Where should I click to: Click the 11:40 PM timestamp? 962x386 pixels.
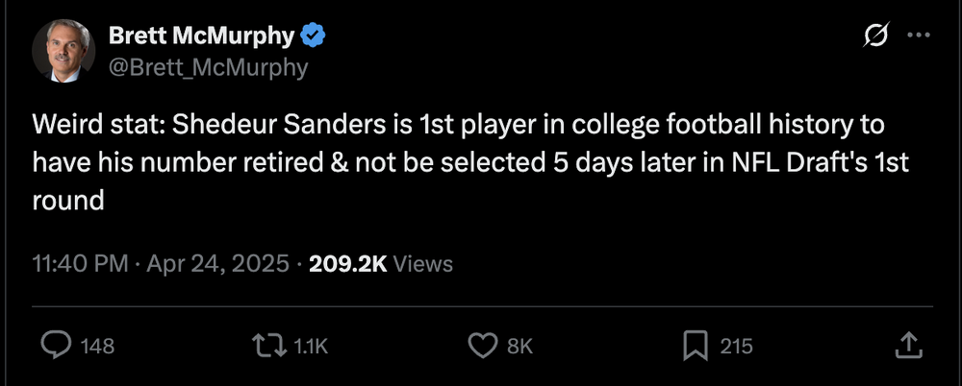pos(79,263)
